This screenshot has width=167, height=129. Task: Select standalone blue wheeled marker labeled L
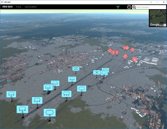[x=37, y=100]
